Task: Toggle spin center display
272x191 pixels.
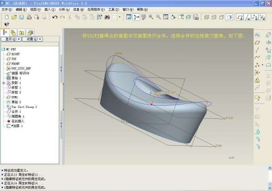Action: click(x=136, y=17)
